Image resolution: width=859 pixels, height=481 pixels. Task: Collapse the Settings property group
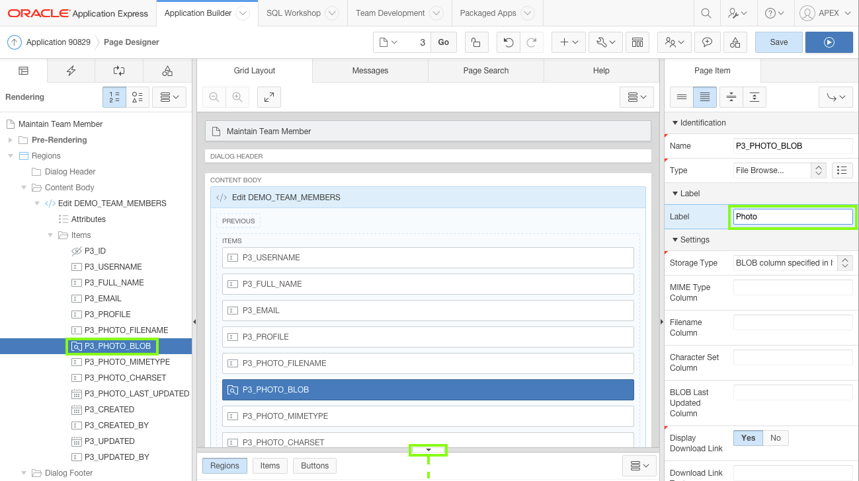coord(675,240)
